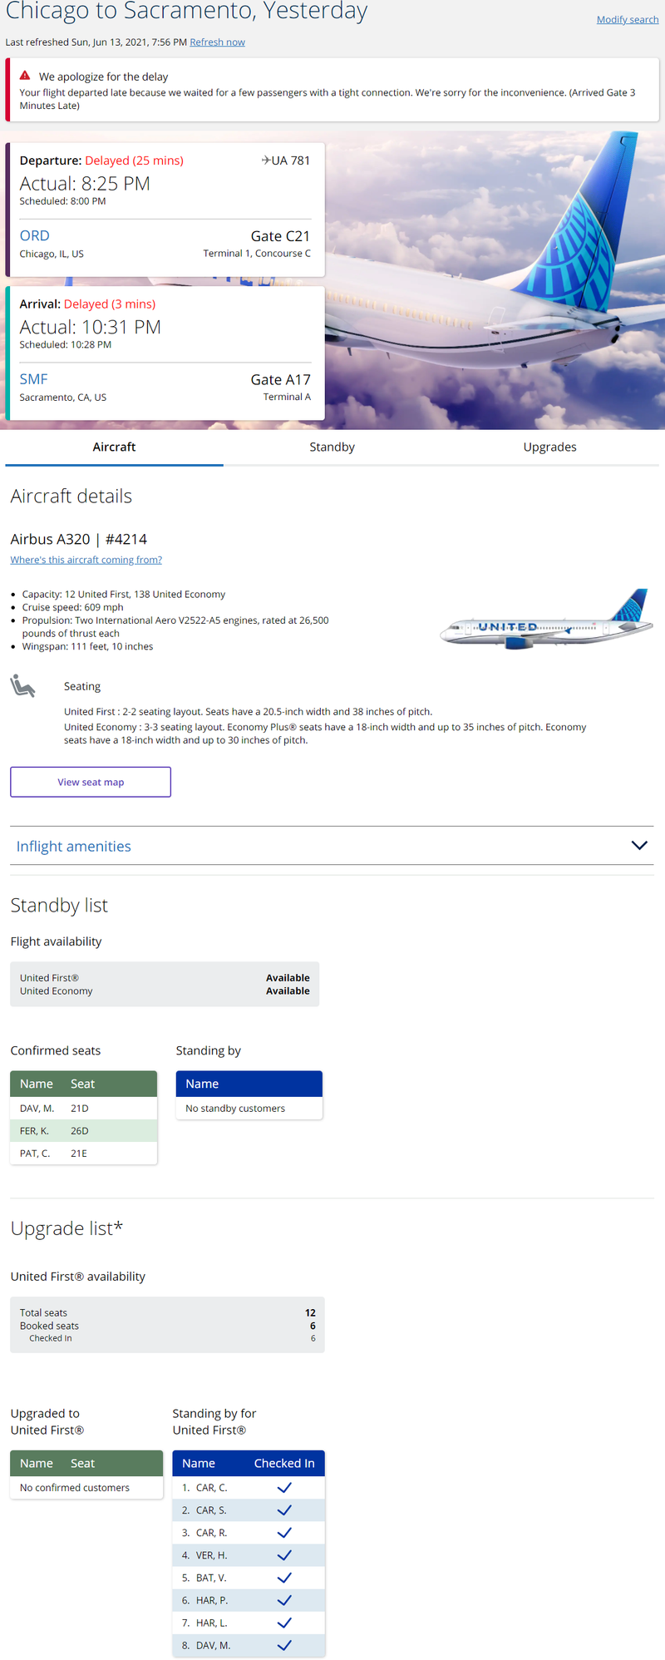Open Where's this aircraft coming from link
Image resolution: width=665 pixels, height=1660 pixels.
tap(86, 561)
